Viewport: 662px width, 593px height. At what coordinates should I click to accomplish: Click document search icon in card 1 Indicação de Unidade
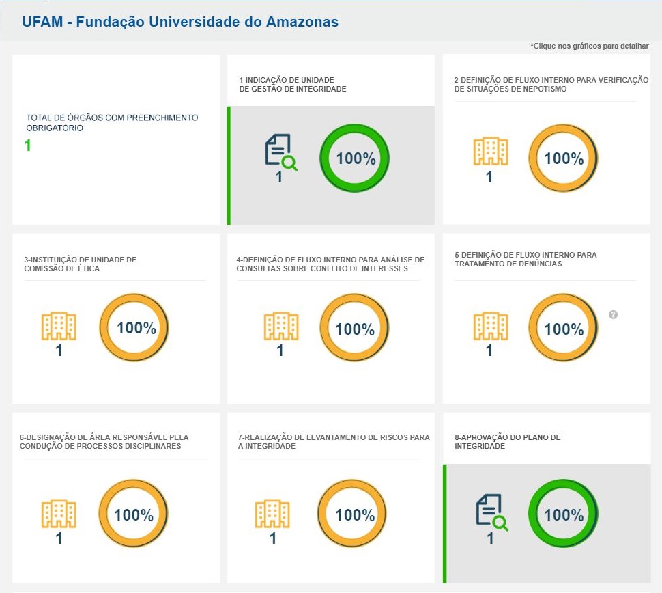(281, 152)
